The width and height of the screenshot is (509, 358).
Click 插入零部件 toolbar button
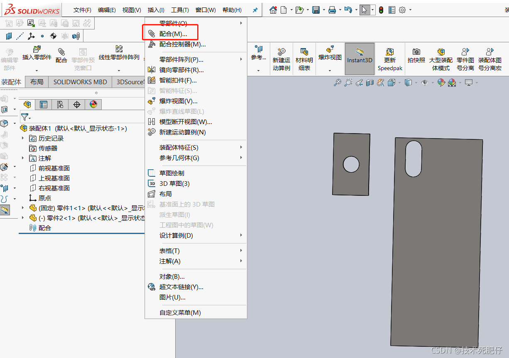tap(37, 54)
